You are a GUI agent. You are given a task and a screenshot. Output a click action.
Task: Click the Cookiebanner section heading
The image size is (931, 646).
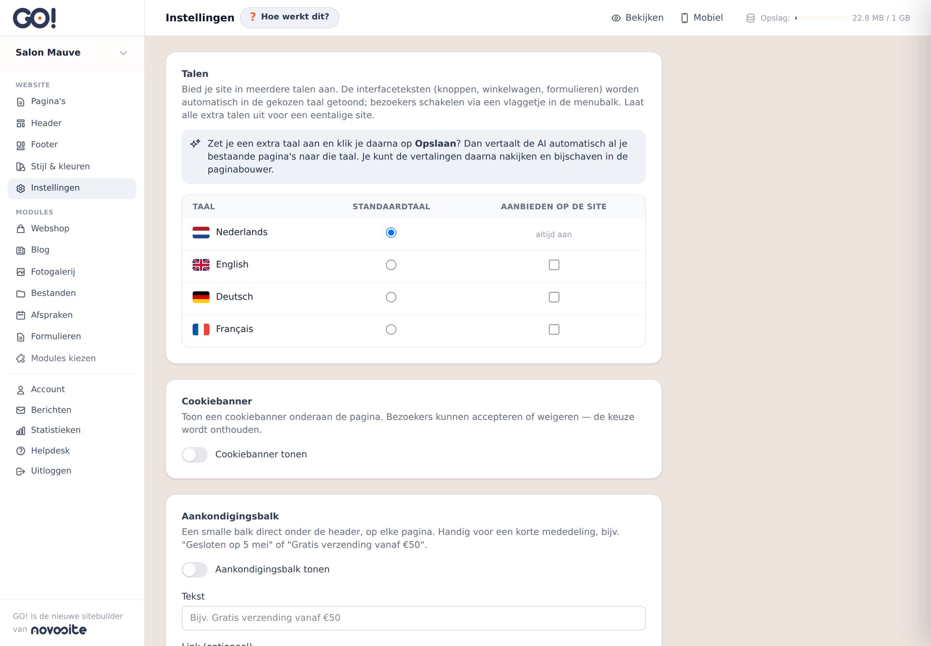click(x=217, y=401)
